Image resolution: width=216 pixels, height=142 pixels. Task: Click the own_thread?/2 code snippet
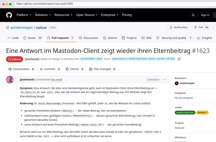146,116
